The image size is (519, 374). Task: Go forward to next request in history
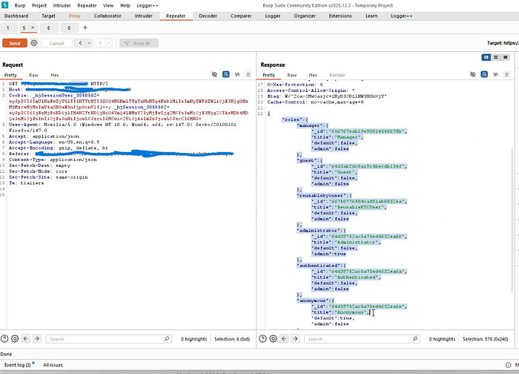tap(100, 43)
